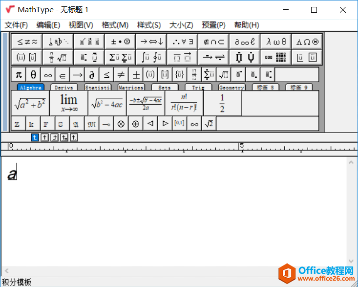Open the 帮助(H) menu

point(247,25)
